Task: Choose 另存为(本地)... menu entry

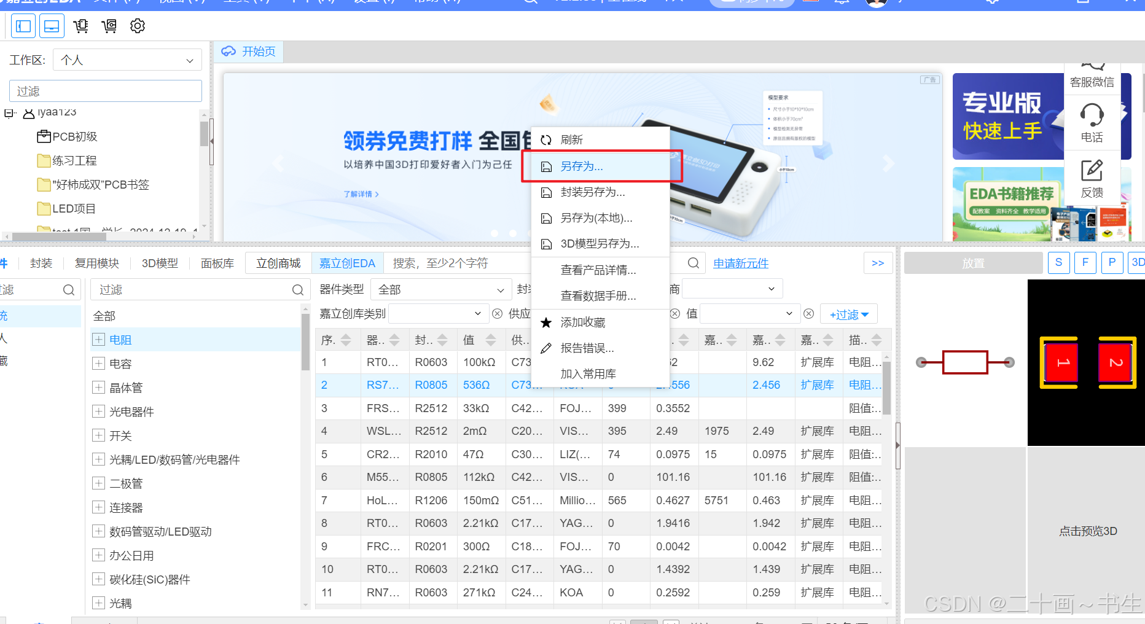Action: click(600, 218)
